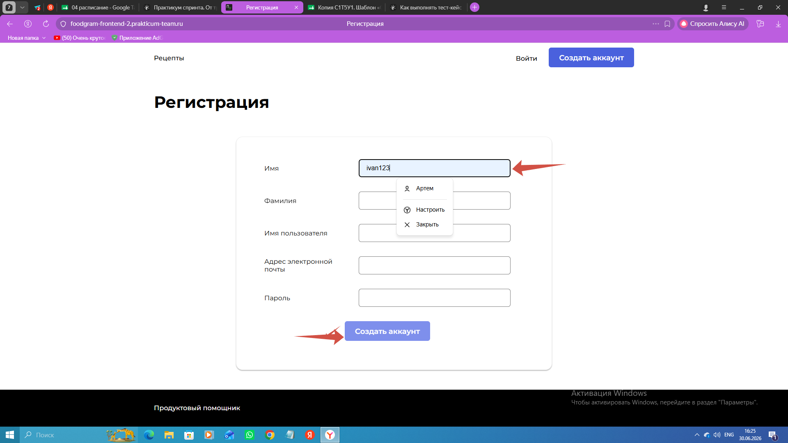
Task: Open the '(50) Очень крутое' YouTube bookmark
Action: pyautogui.click(x=80, y=38)
